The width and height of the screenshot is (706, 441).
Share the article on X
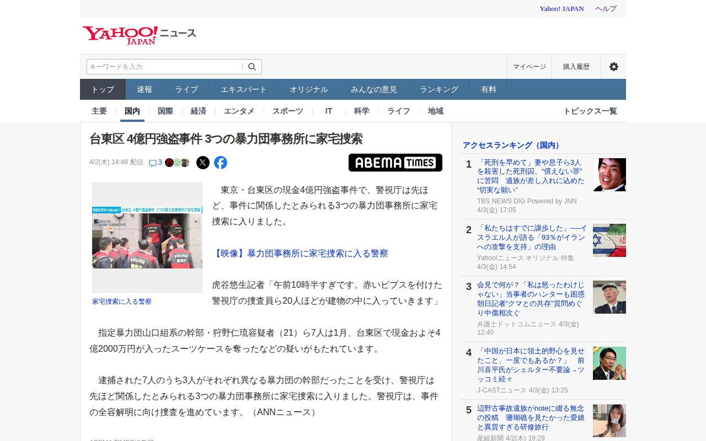pyautogui.click(x=203, y=163)
